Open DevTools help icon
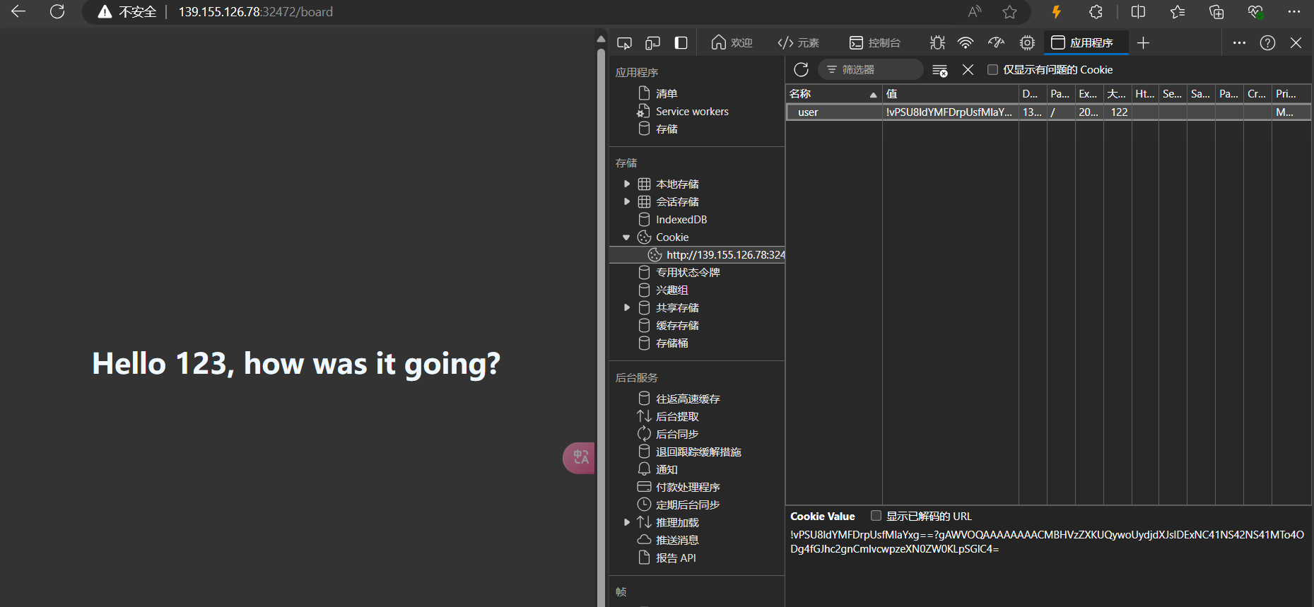This screenshot has height=607, width=1314. pyautogui.click(x=1267, y=43)
